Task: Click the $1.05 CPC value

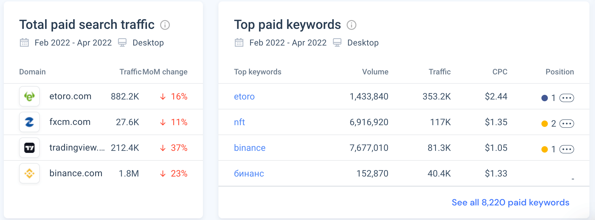Action: point(496,148)
